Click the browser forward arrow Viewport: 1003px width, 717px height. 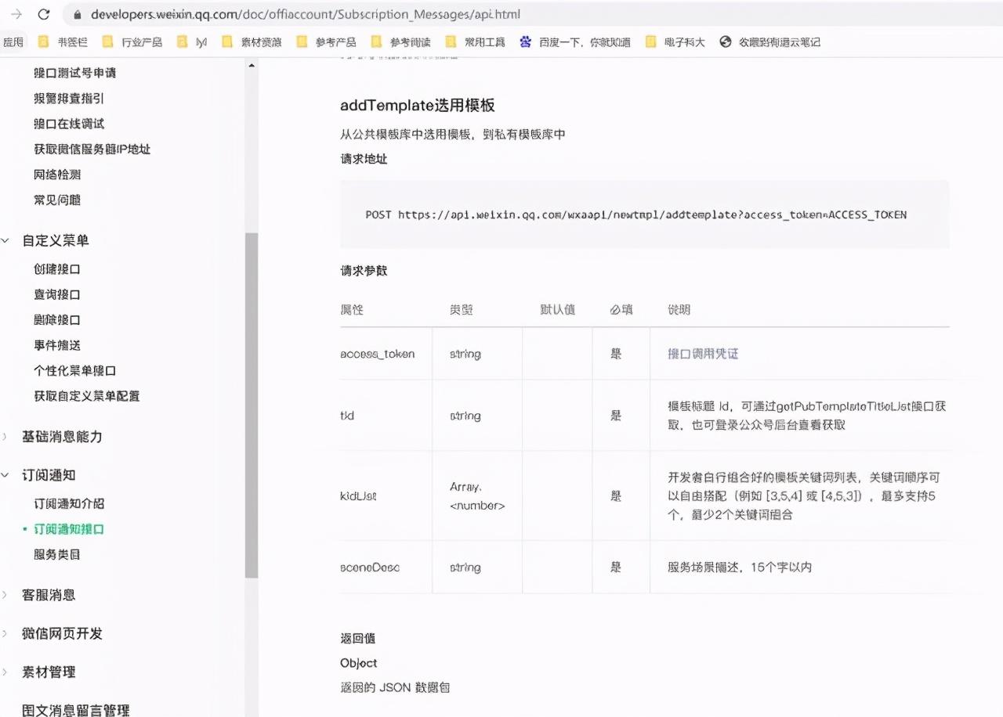point(16,14)
